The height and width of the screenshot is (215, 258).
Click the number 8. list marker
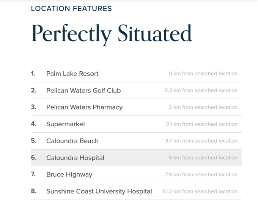(x=34, y=191)
